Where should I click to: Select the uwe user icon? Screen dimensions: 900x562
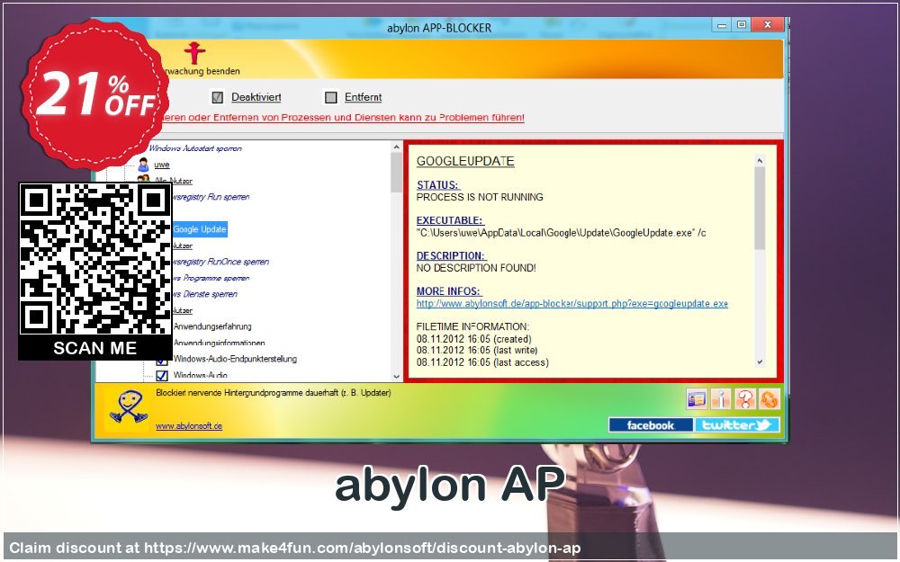(x=143, y=165)
